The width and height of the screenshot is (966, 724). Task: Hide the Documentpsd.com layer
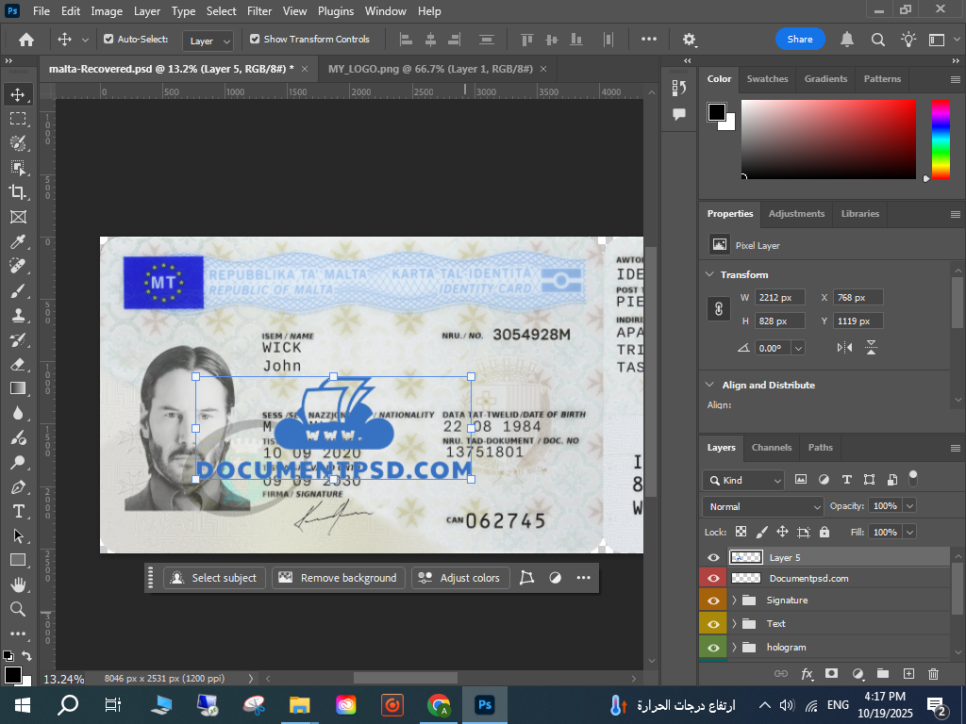[713, 578]
